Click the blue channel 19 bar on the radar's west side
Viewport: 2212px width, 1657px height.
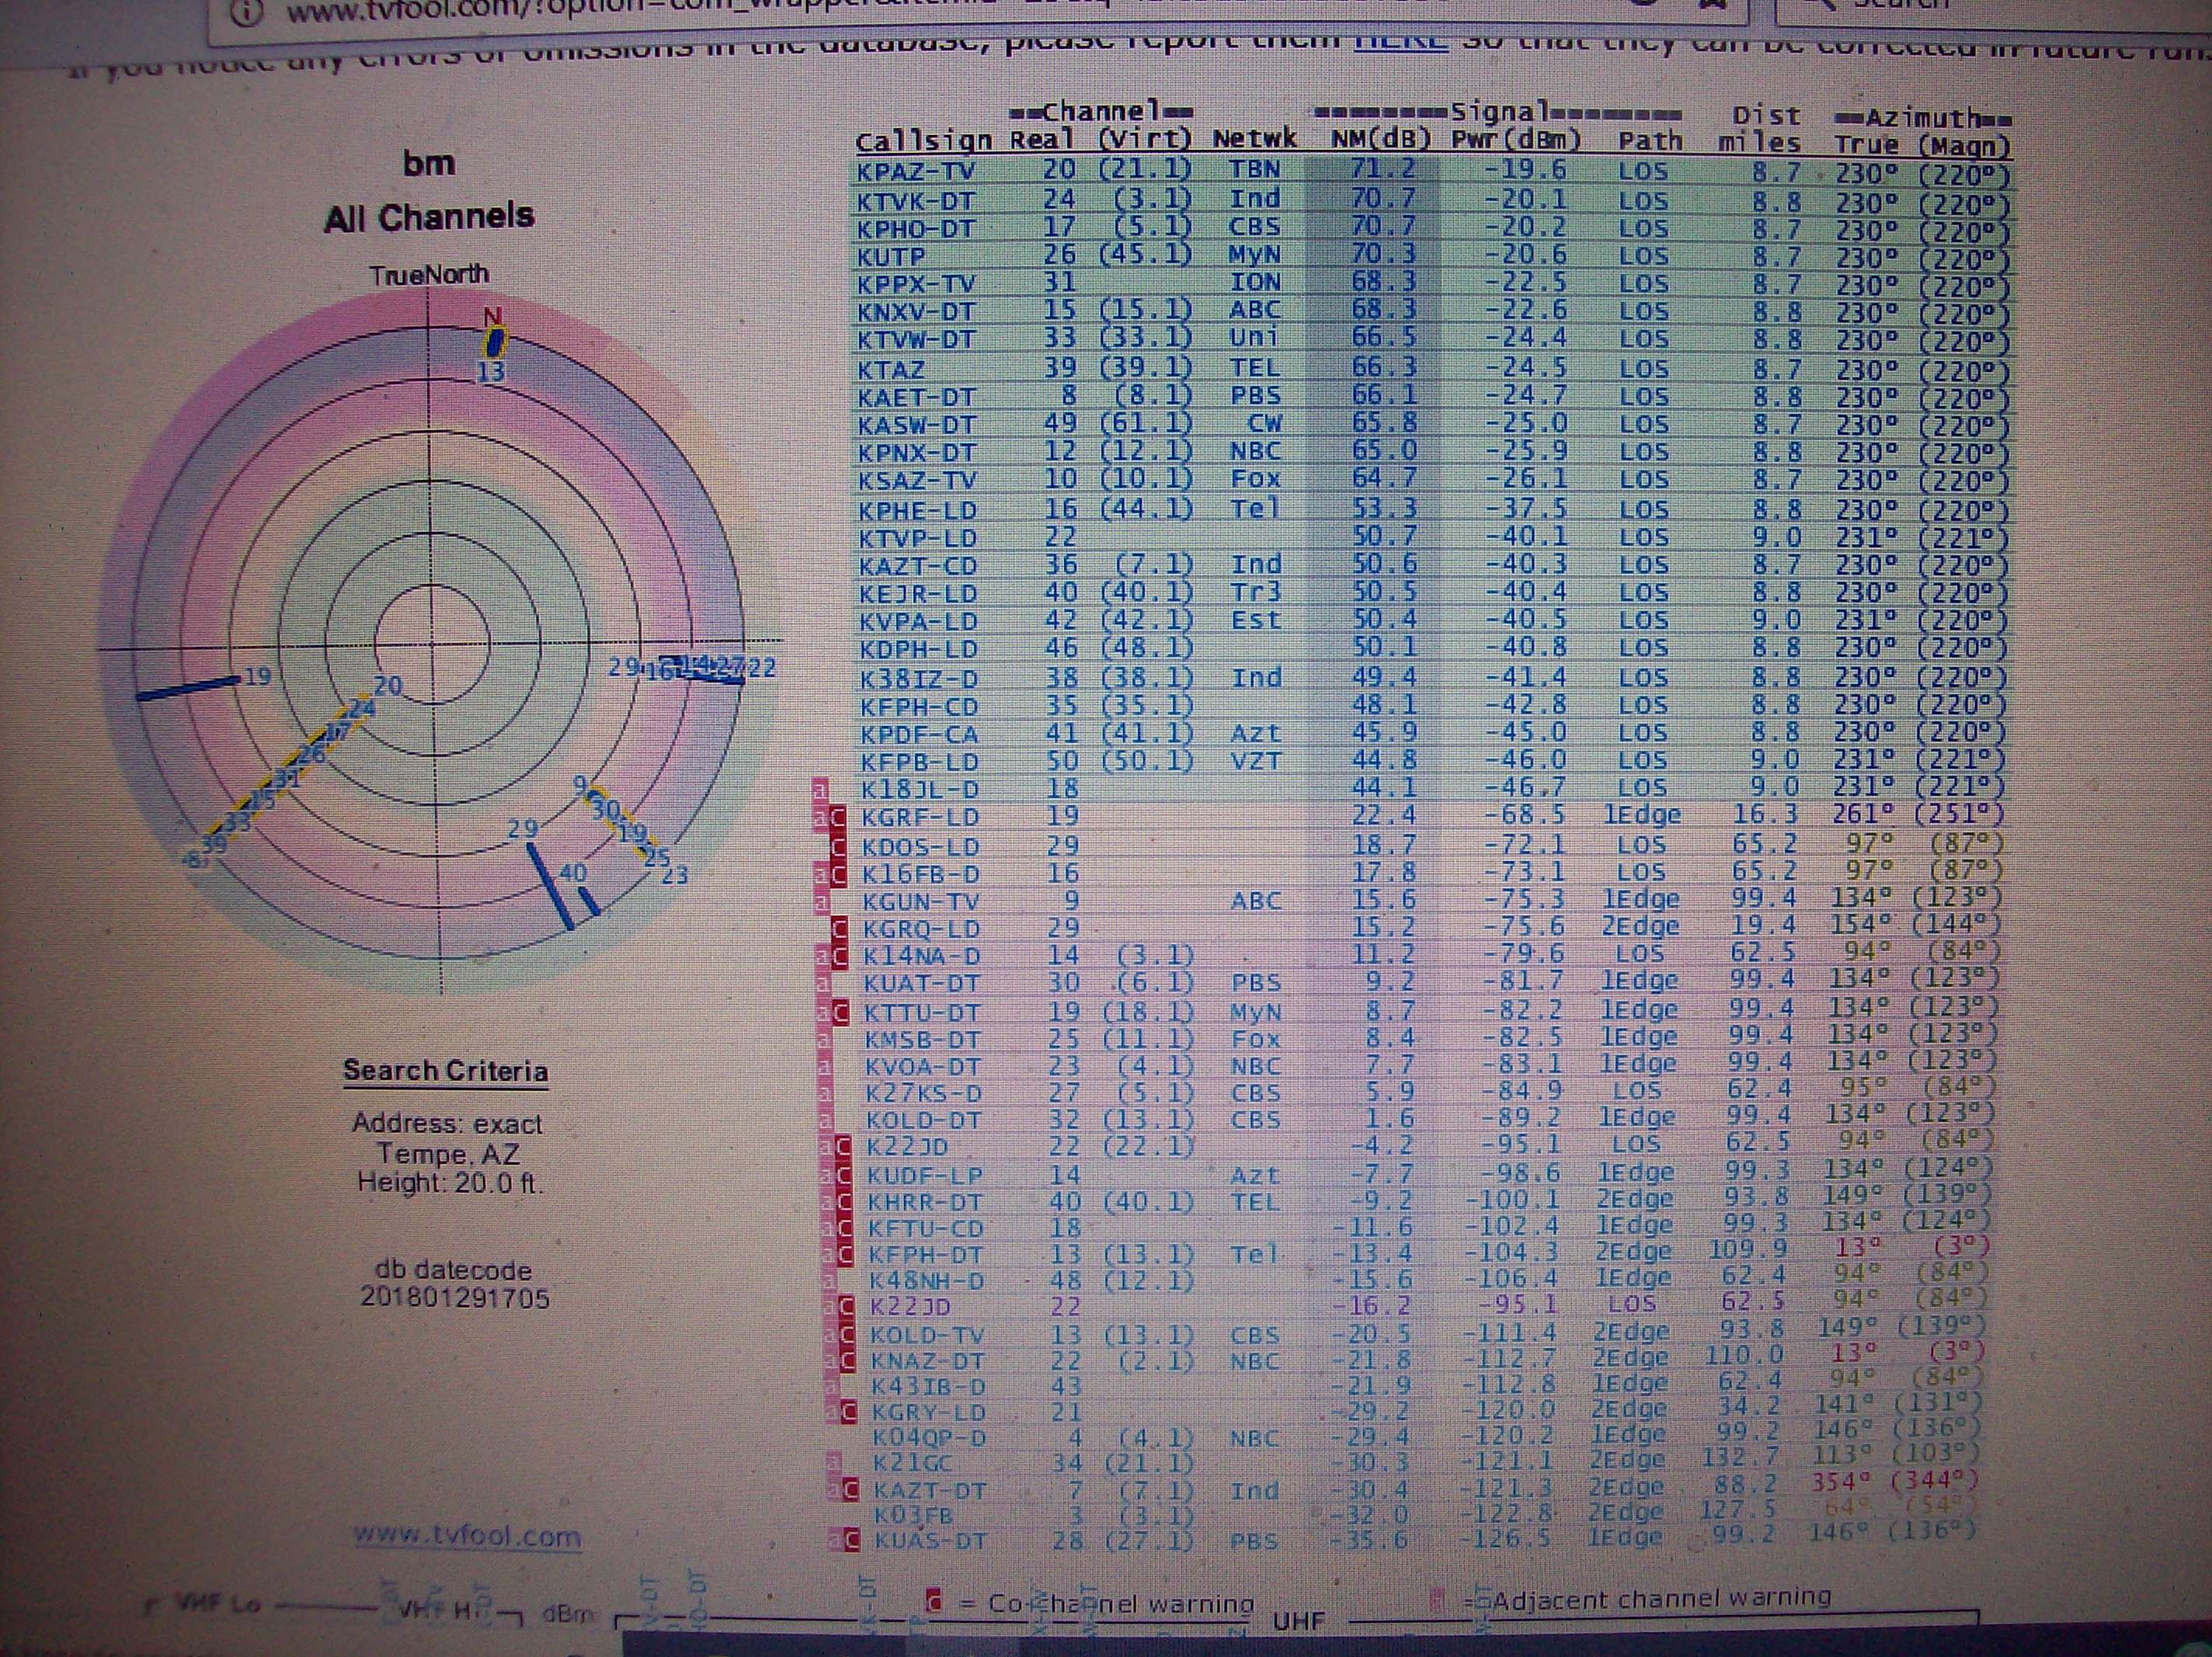point(188,687)
